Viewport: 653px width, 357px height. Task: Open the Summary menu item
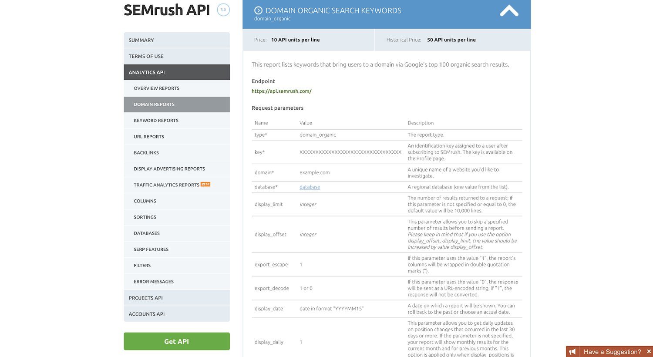pos(176,40)
